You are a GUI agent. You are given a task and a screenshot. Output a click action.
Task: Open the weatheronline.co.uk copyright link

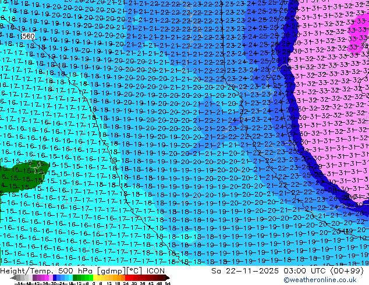click(x=320, y=280)
